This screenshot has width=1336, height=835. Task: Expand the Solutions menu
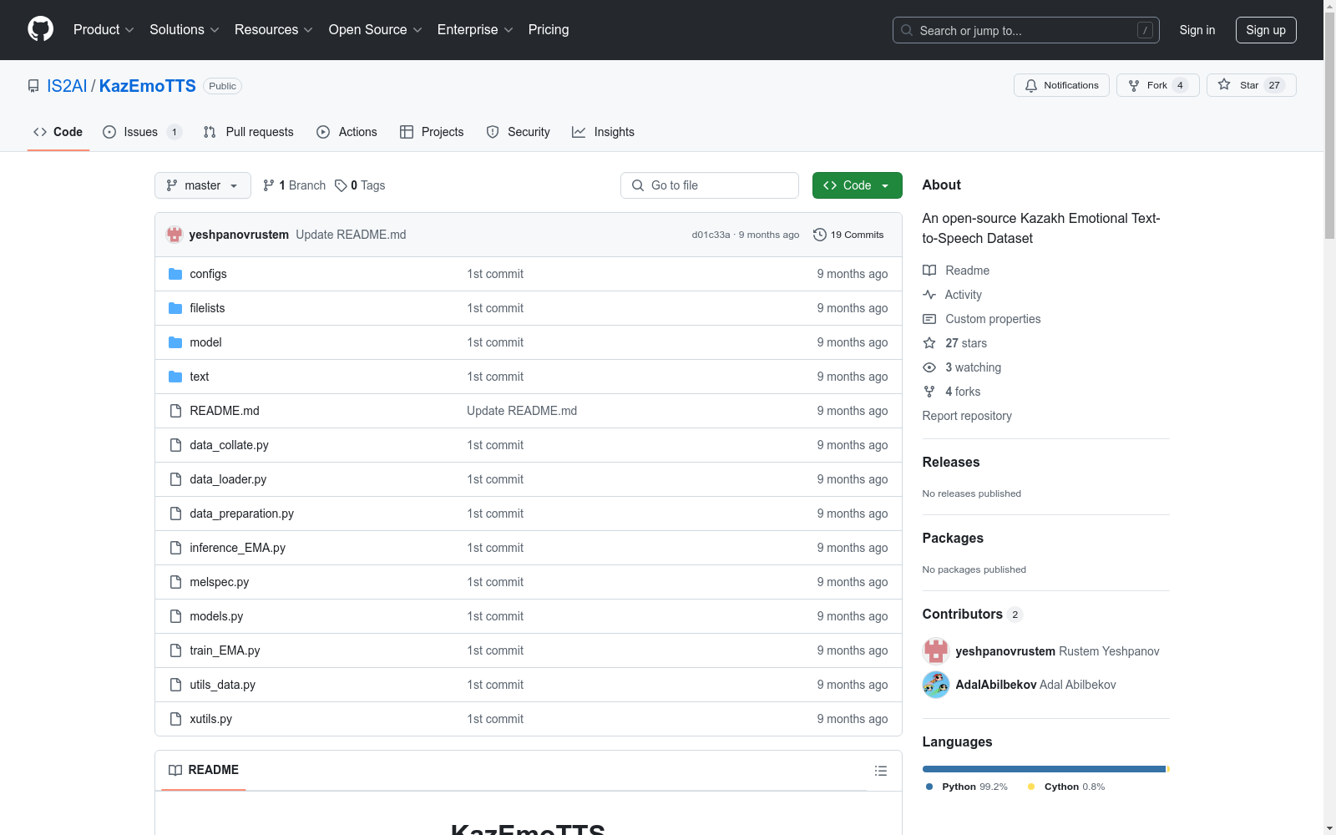click(185, 30)
